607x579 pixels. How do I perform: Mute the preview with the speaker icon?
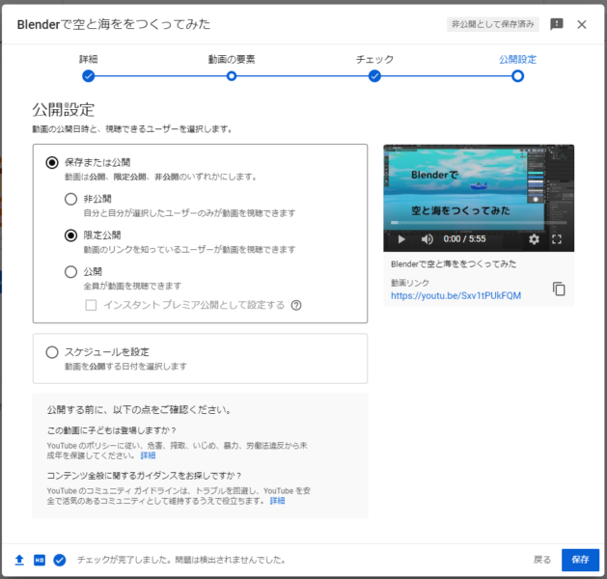[x=427, y=239]
